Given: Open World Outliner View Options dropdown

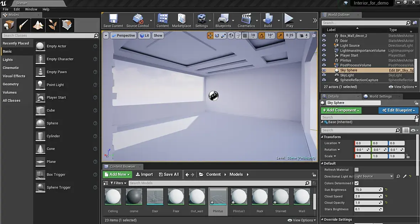Looking at the screenshot, I should pyautogui.click(x=403, y=87).
